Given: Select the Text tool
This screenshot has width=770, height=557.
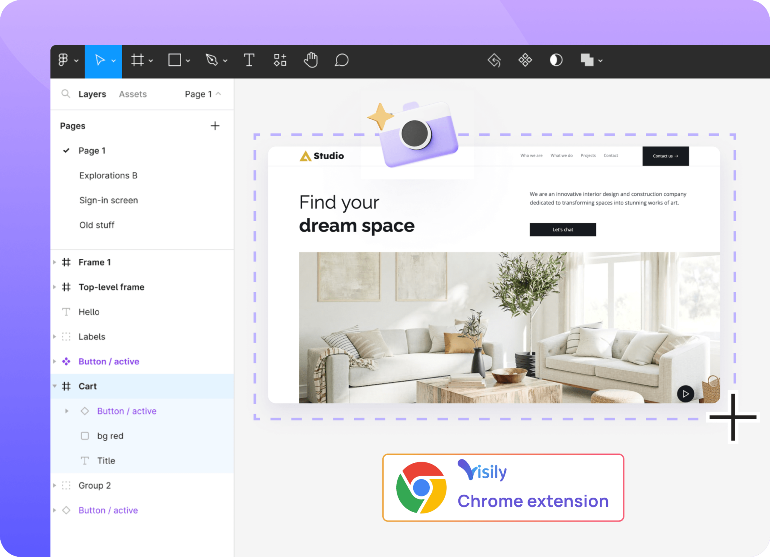Looking at the screenshot, I should point(249,60).
